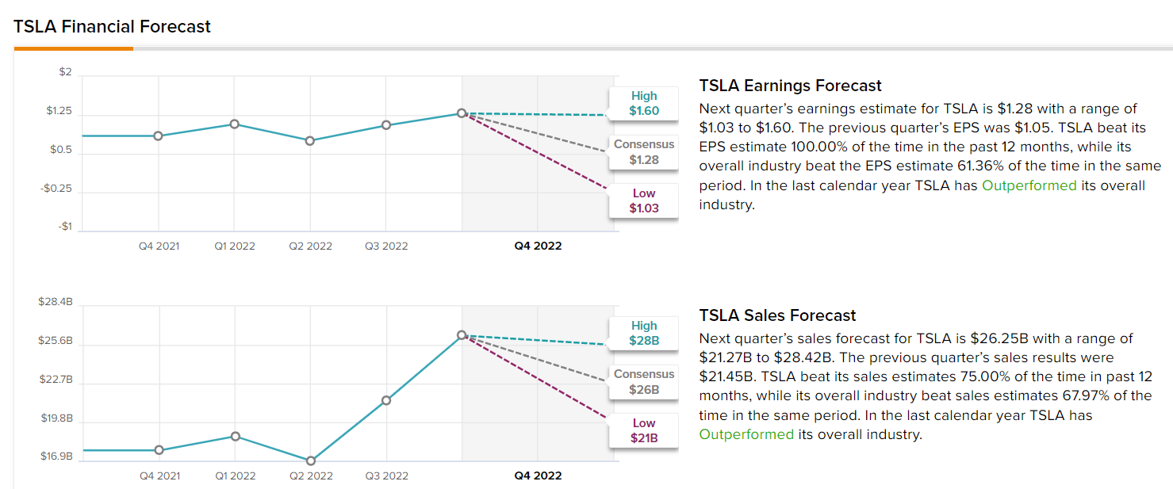The width and height of the screenshot is (1173, 489).
Task: Click the Consensus $1.28 earnings label
Action: point(644,152)
